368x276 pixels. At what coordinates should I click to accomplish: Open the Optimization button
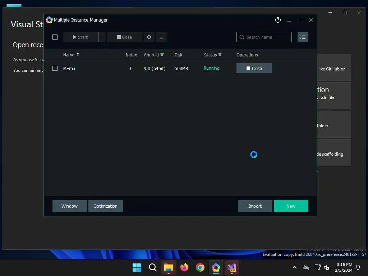point(105,206)
